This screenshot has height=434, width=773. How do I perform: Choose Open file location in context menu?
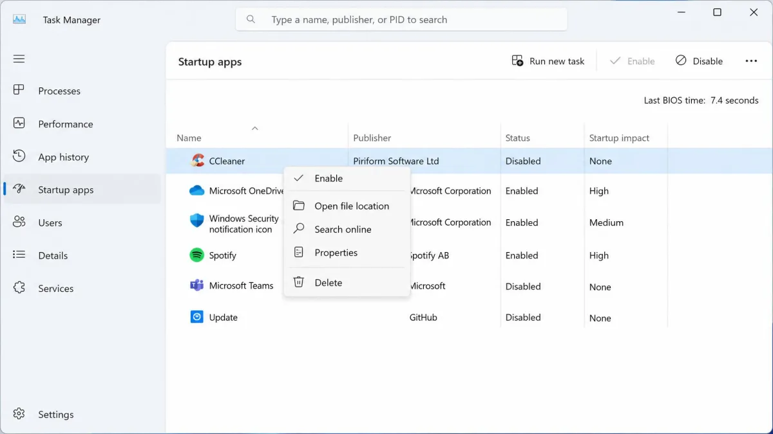pos(347,206)
